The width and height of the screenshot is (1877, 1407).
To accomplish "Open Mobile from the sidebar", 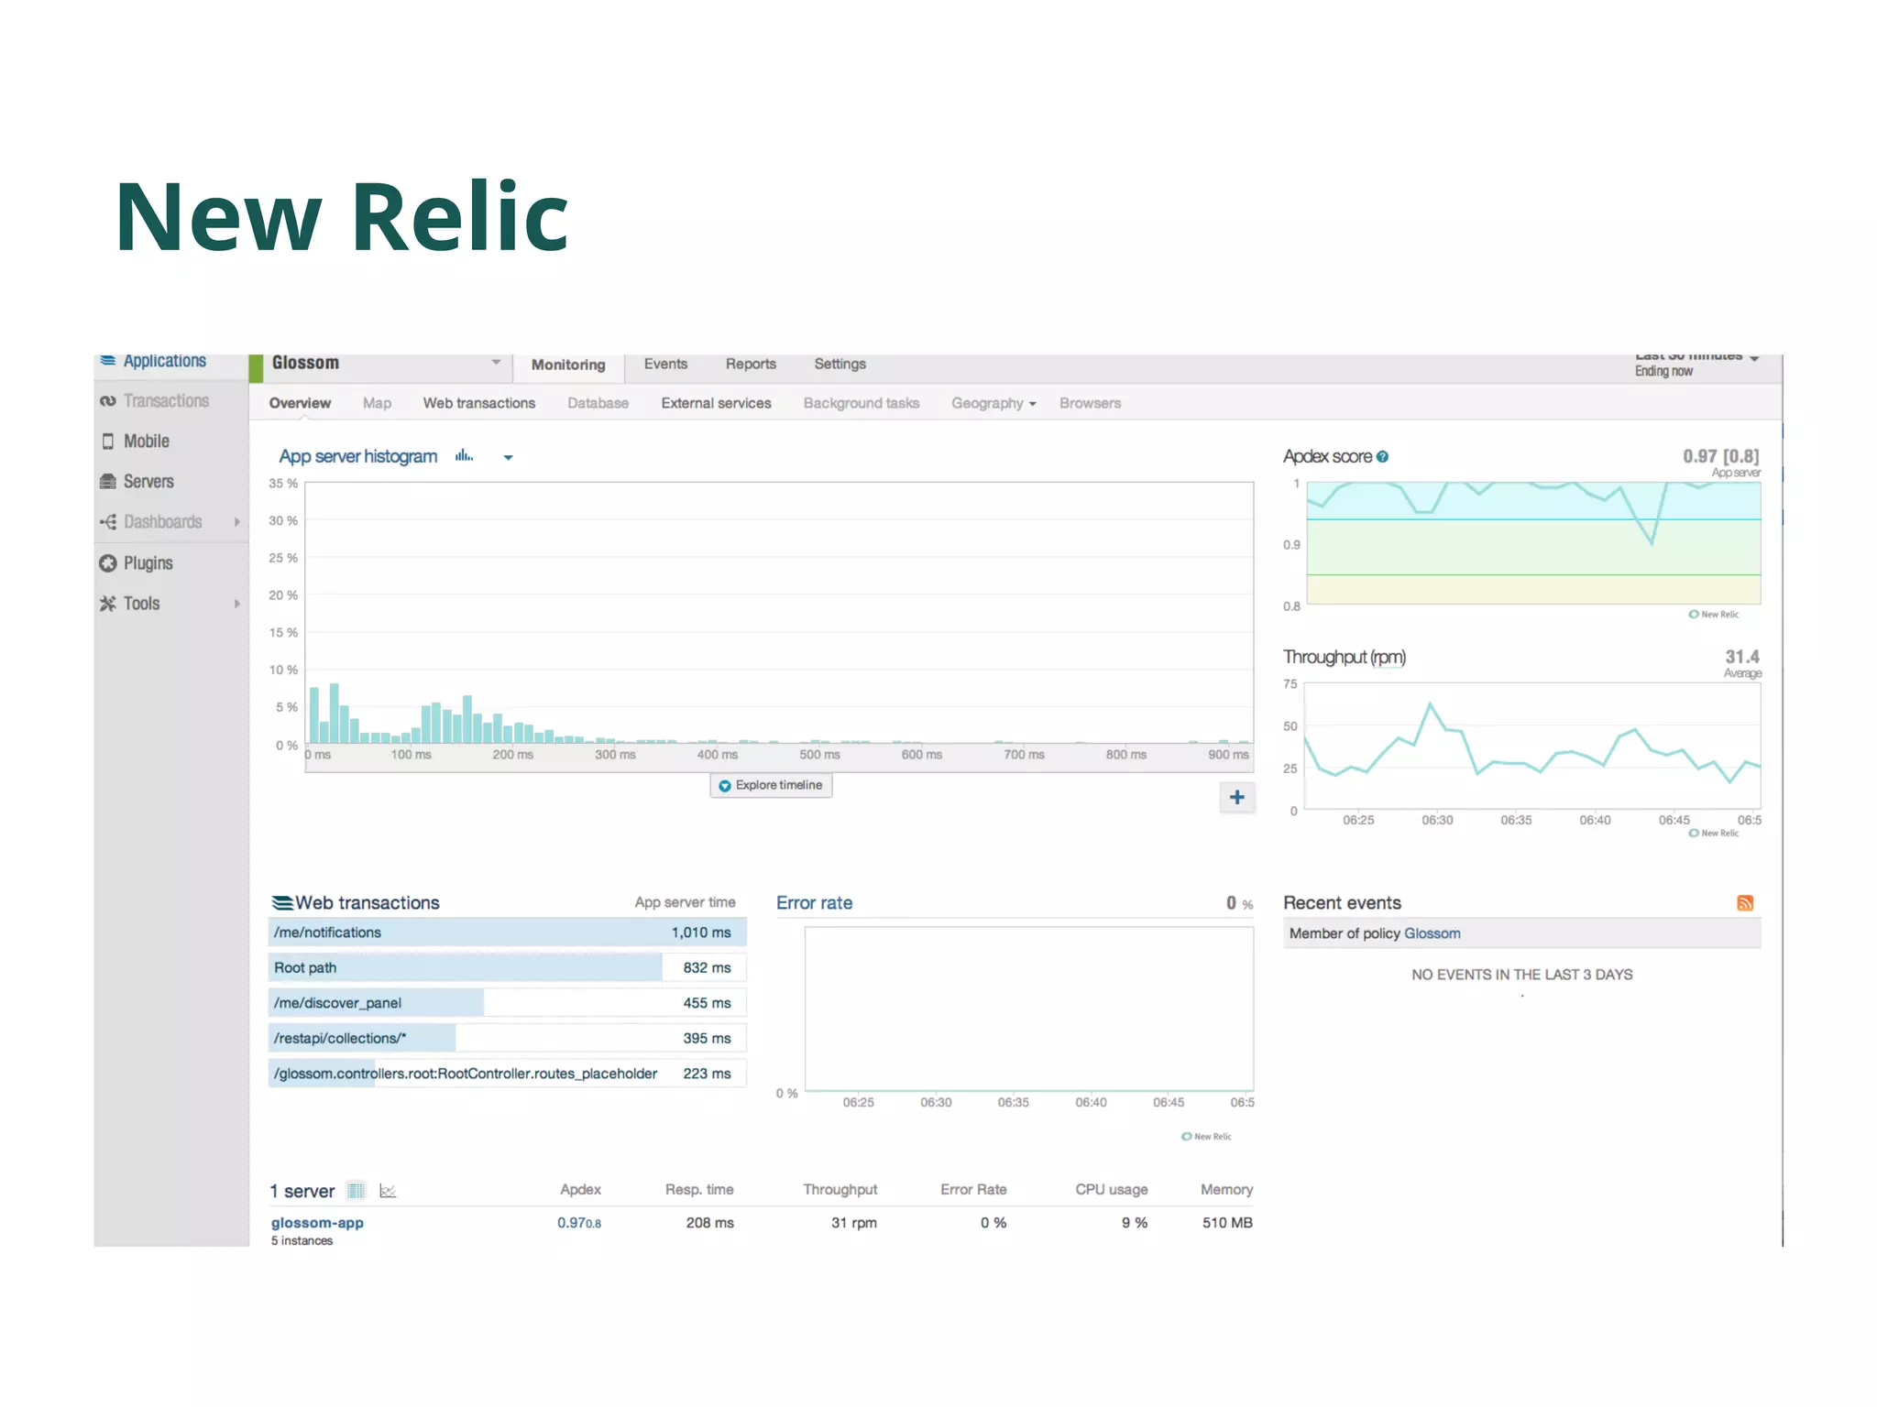I will point(147,442).
